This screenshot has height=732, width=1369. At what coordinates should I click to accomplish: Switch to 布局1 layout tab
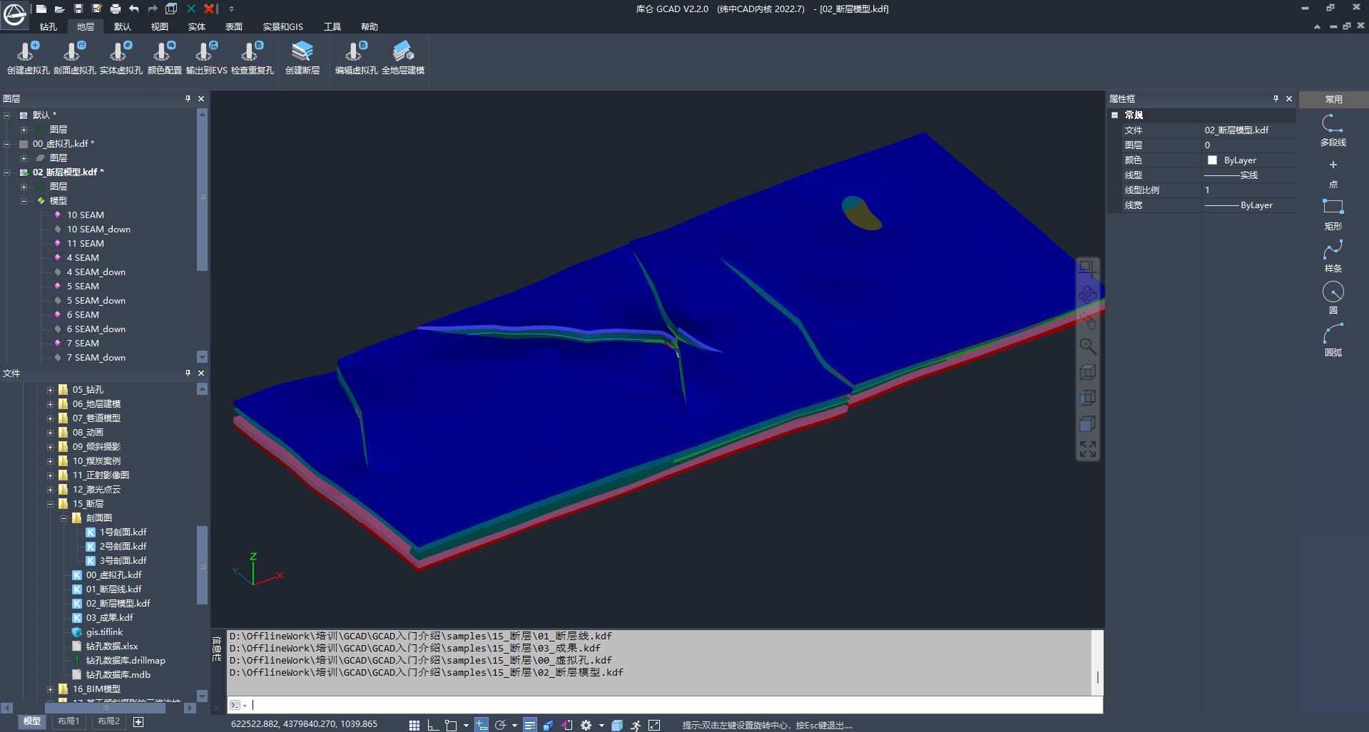[x=68, y=721]
